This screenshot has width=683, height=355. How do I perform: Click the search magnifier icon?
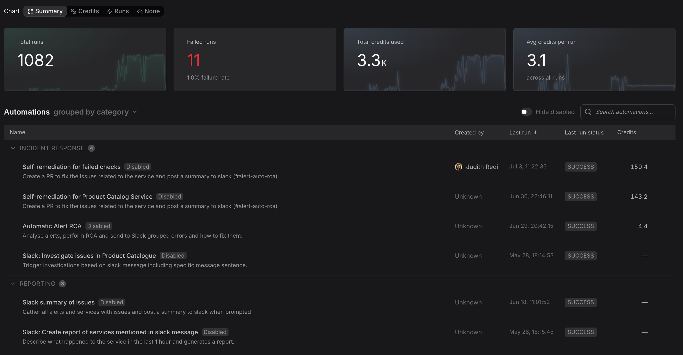coord(588,112)
